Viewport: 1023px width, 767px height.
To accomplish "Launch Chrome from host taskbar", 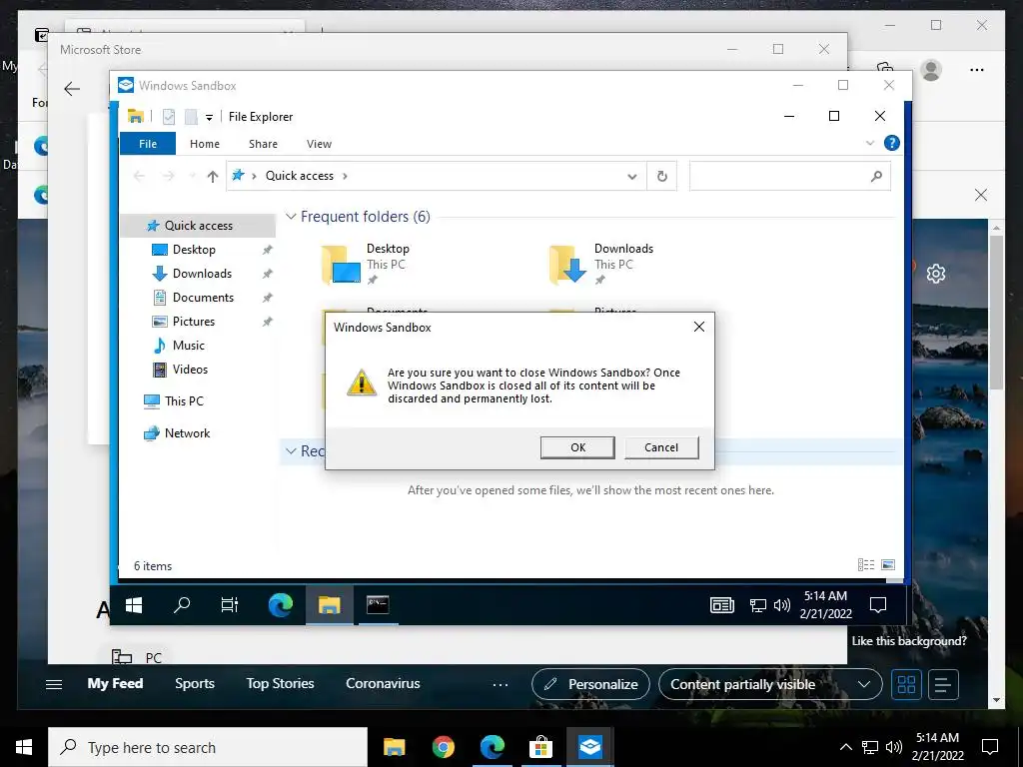I will (x=443, y=747).
